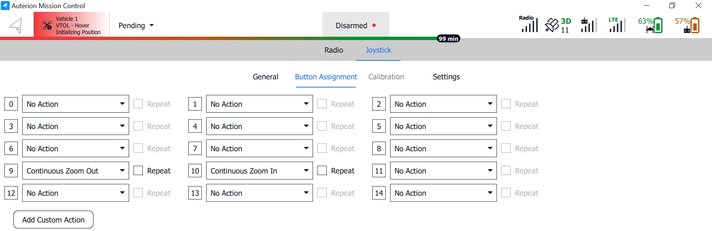
Task: Enable Repeat for button 10
Action: tap(322, 171)
